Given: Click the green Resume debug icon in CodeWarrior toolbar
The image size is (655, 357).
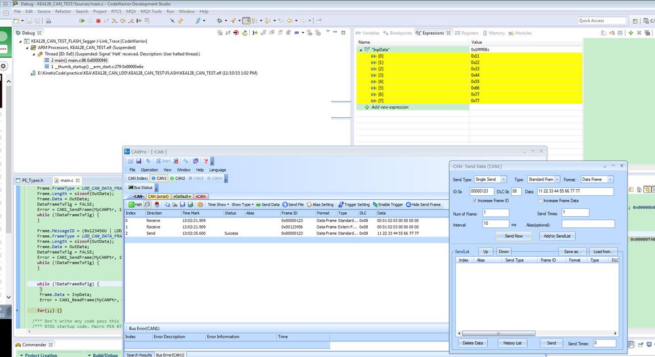Looking at the screenshot, I should click(82, 20).
